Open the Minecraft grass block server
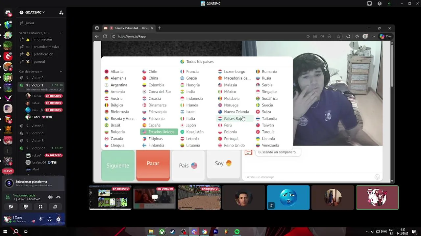This screenshot has height=236, width=421. point(8,45)
